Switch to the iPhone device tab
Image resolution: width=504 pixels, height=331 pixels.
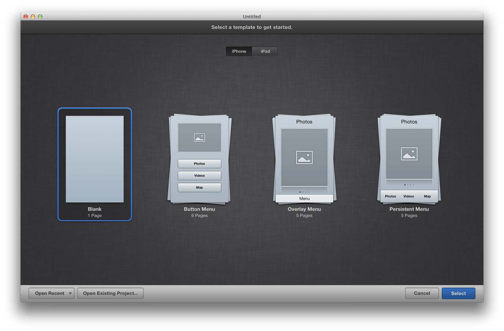[x=239, y=51]
